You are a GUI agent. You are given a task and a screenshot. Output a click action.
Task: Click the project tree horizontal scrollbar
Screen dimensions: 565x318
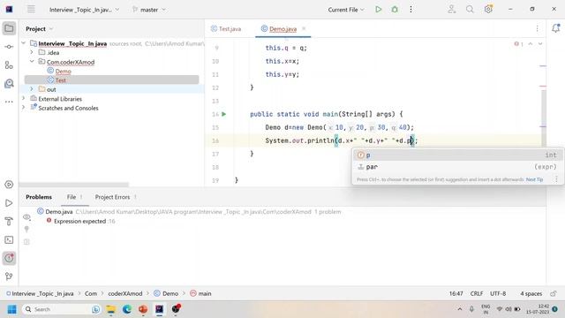coord(74,185)
